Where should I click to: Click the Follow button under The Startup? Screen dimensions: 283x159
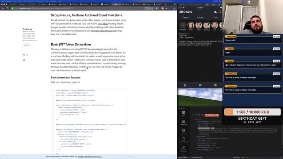point(26,45)
